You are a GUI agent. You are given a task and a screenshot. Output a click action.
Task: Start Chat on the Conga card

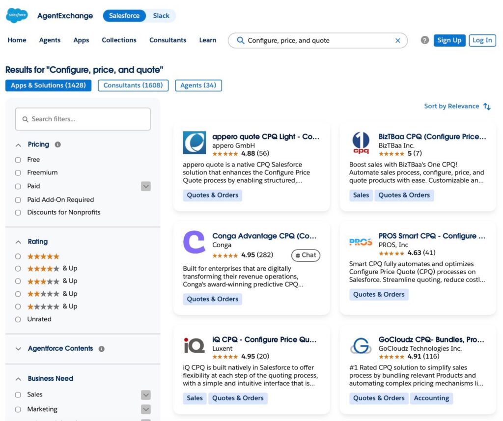click(306, 255)
